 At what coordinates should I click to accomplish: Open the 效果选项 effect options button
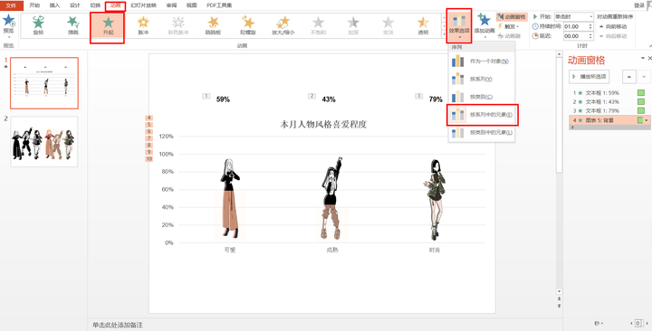click(459, 25)
